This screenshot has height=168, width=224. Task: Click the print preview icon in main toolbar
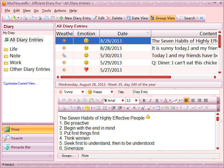click(x=32, y=18)
